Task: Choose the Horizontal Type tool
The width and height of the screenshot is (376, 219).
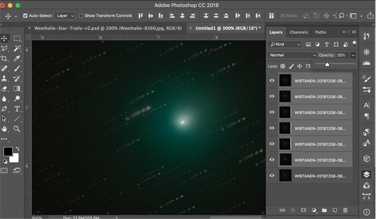Action: [17, 109]
